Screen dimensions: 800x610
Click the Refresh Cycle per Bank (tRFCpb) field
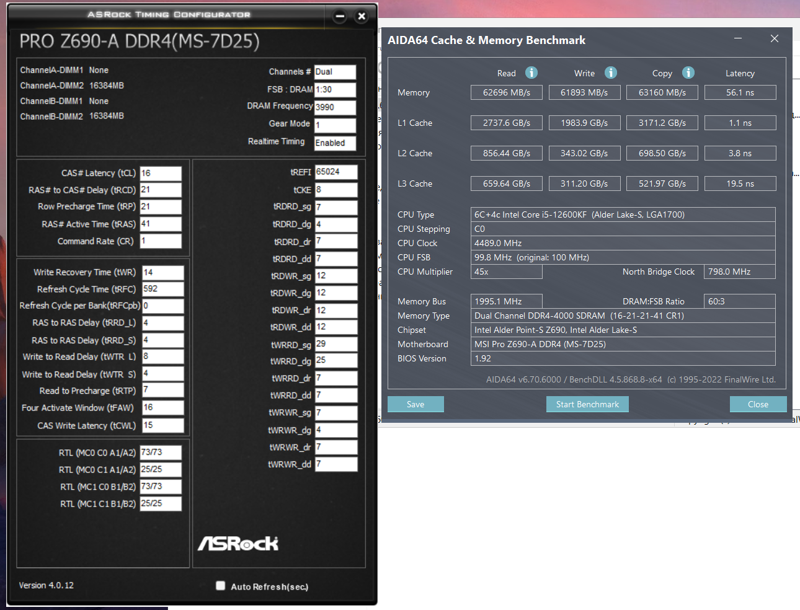tap(163, 306)
